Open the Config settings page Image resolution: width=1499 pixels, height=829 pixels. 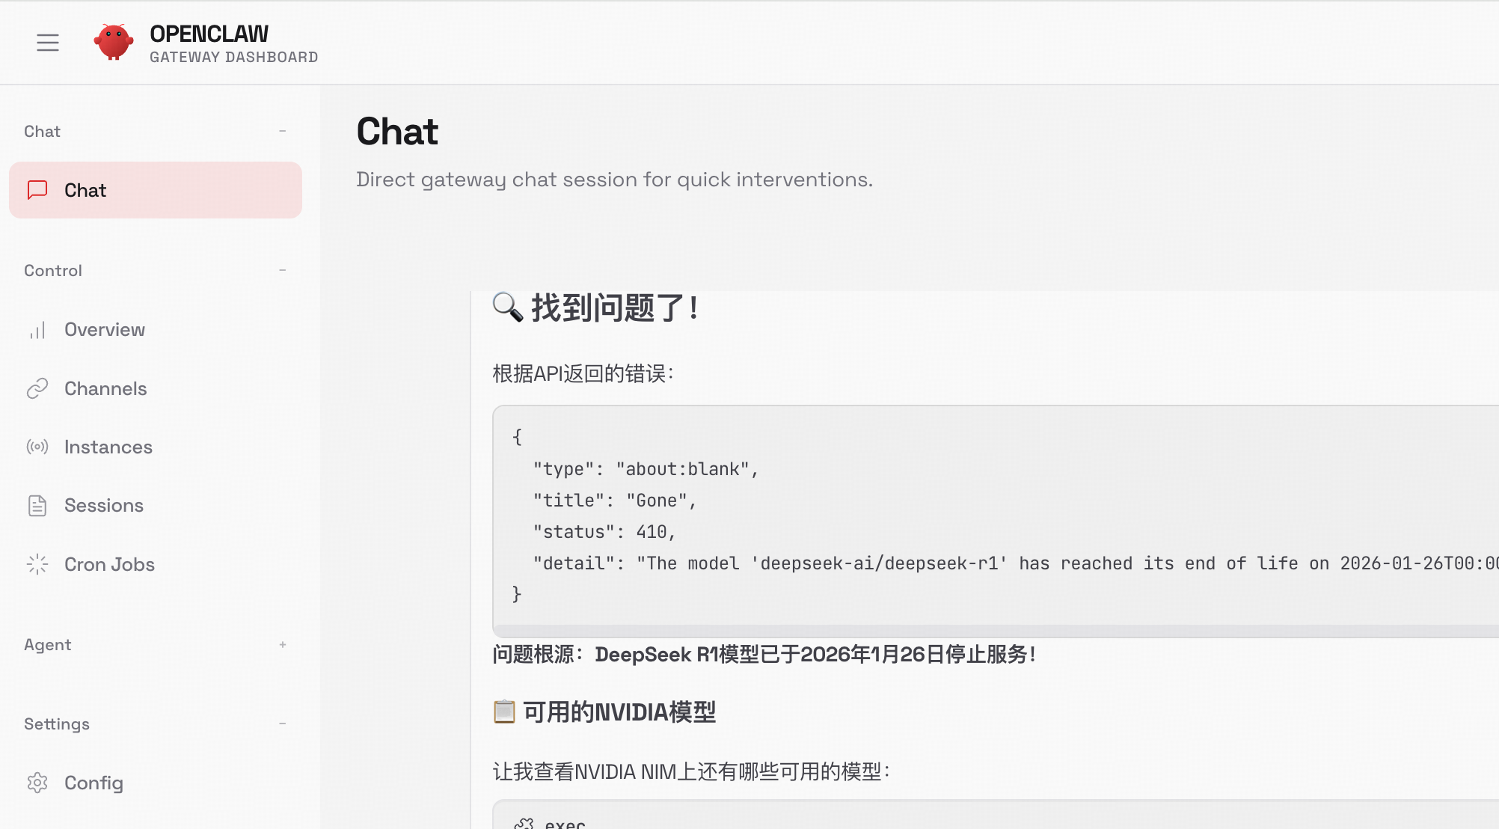(x=94, y=783)
